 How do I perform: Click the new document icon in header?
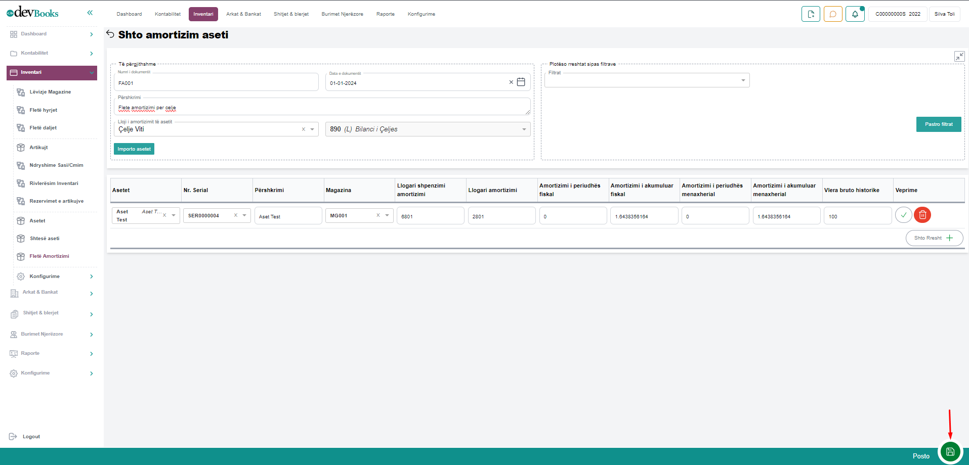(811, 14)
